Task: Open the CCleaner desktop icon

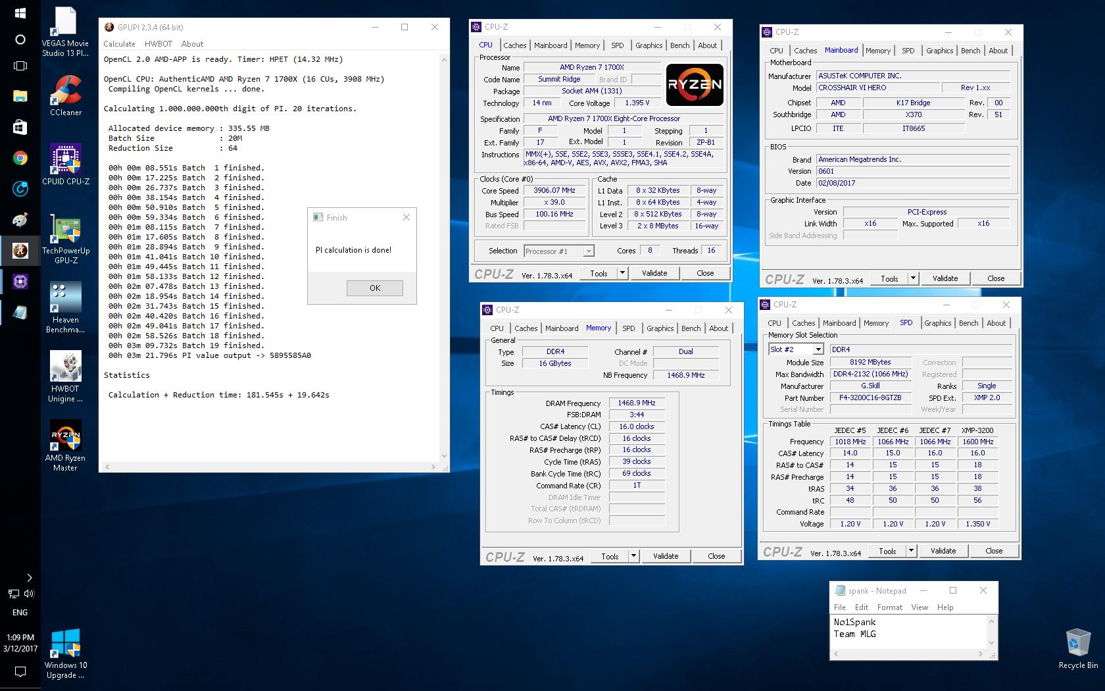Action: point(65,95)
